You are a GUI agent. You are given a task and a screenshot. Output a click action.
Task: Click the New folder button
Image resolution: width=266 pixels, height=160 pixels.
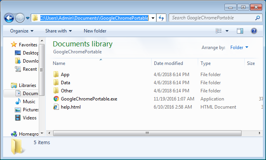coord(95,31)
